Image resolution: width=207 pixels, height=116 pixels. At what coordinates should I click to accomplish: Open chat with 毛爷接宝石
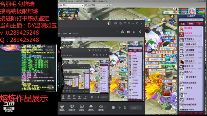click(x=190, y=40)
